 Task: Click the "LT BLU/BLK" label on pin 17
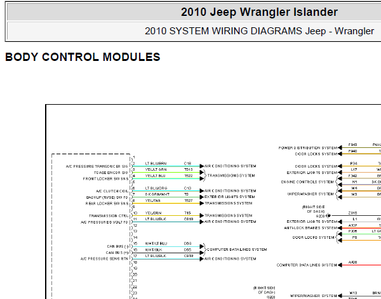pos(156,256)
